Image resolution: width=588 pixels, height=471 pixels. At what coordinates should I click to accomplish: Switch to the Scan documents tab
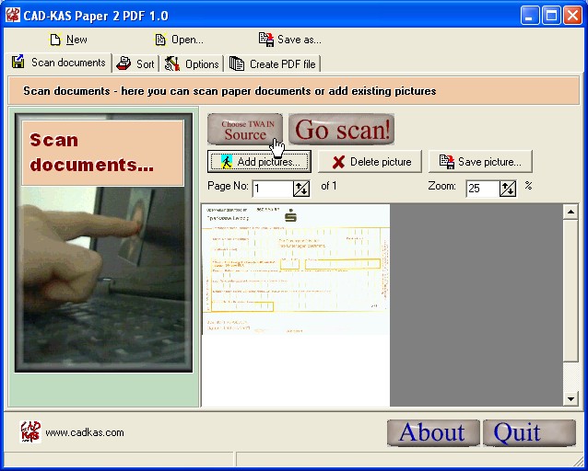pos(59,63)
